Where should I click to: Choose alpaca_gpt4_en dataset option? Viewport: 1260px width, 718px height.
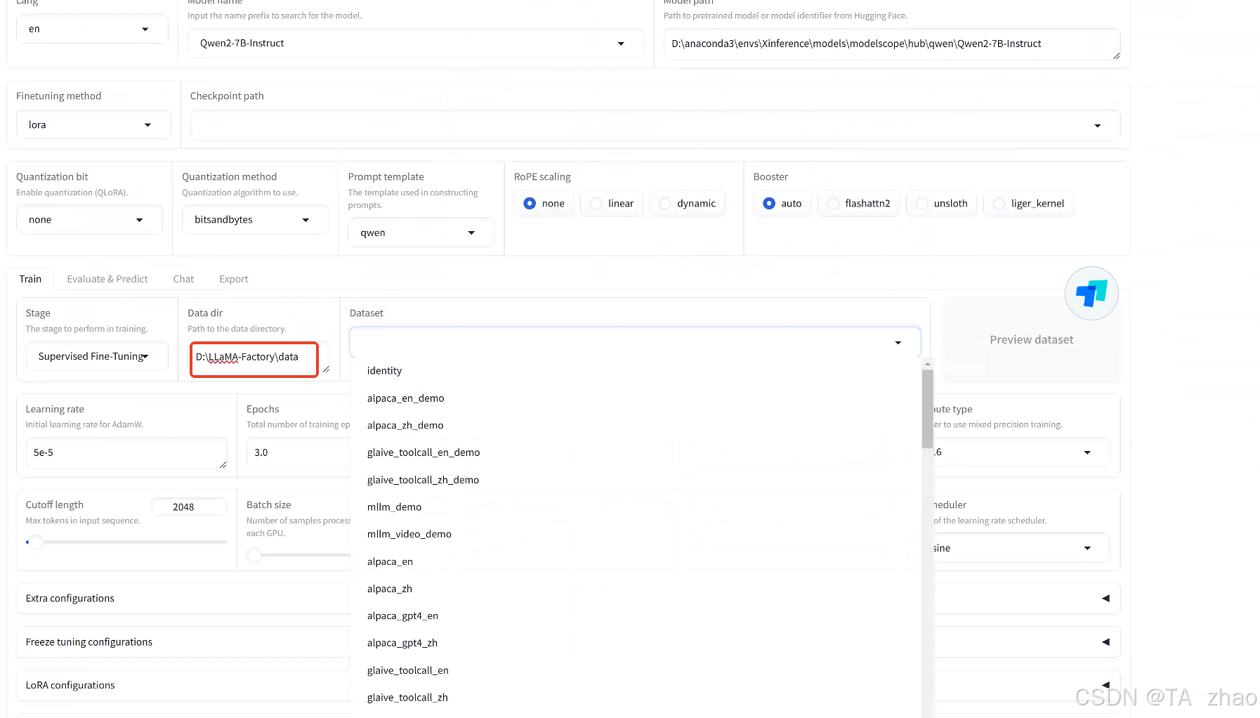point(636,616)
